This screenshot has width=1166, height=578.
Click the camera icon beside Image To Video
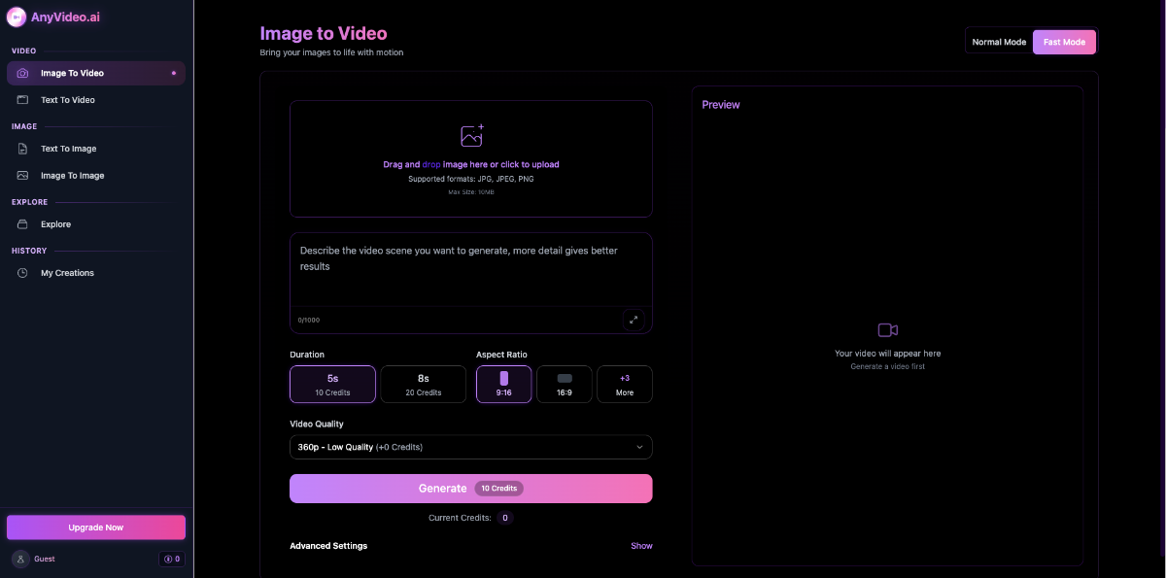click(x=22, y=73)
